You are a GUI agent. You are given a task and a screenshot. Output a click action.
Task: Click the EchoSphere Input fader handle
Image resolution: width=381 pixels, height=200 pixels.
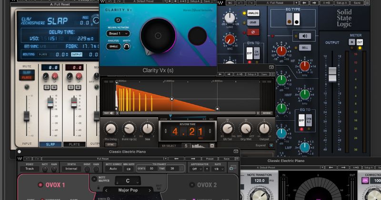click(27, 116)
